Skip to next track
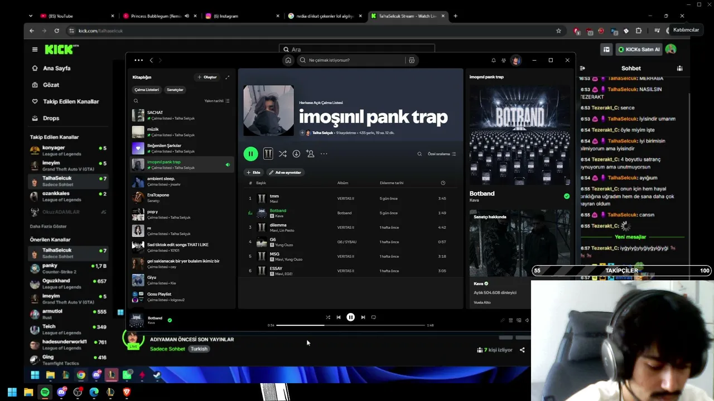 point(363,317)
